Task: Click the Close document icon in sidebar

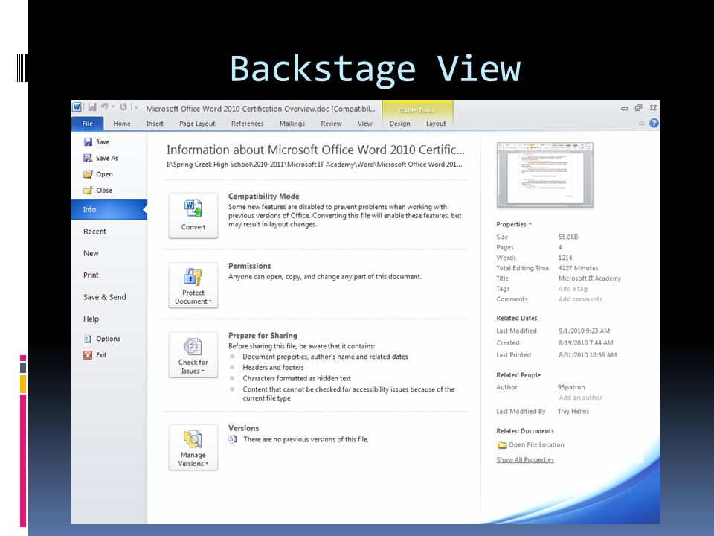Action: pyautogui.click(x=88, y=191)
